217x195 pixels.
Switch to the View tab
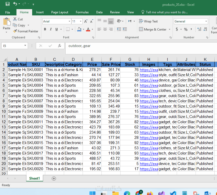click(x=130, y=12)
